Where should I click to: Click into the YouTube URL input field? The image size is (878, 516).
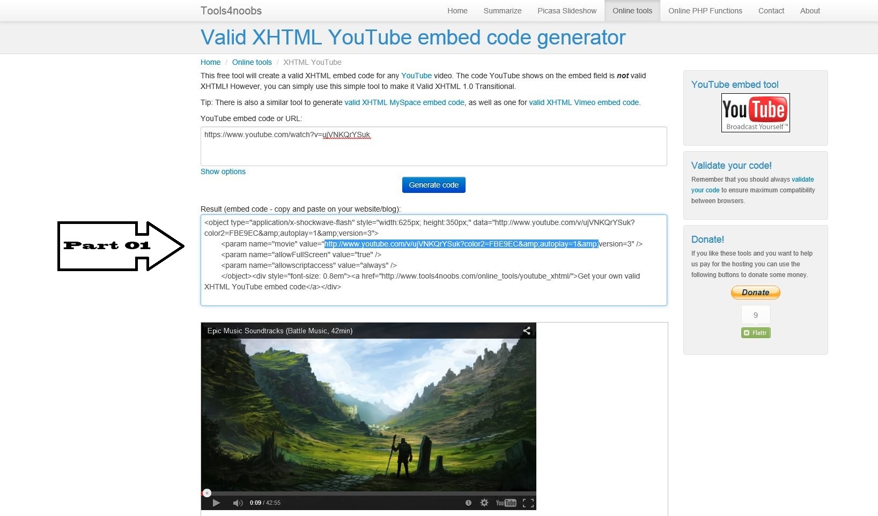pyautogui.click(x=434, y=146)
